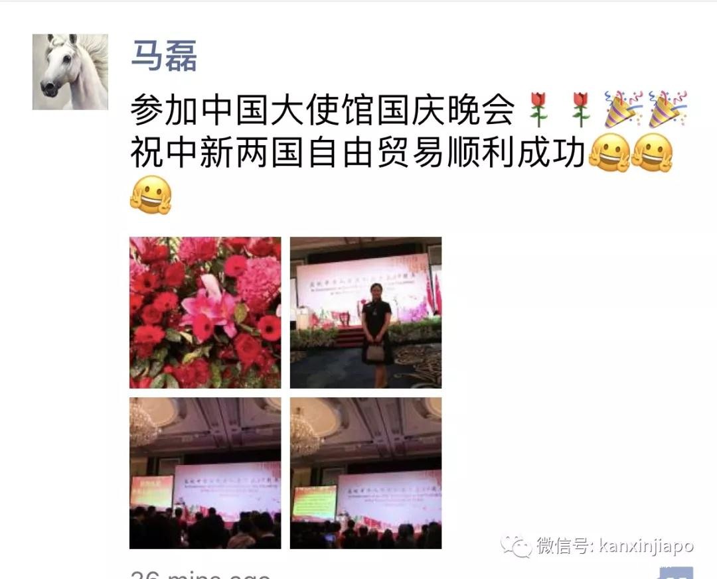
Task: Open the comment button at bottom right
Action: pos(677,573)
